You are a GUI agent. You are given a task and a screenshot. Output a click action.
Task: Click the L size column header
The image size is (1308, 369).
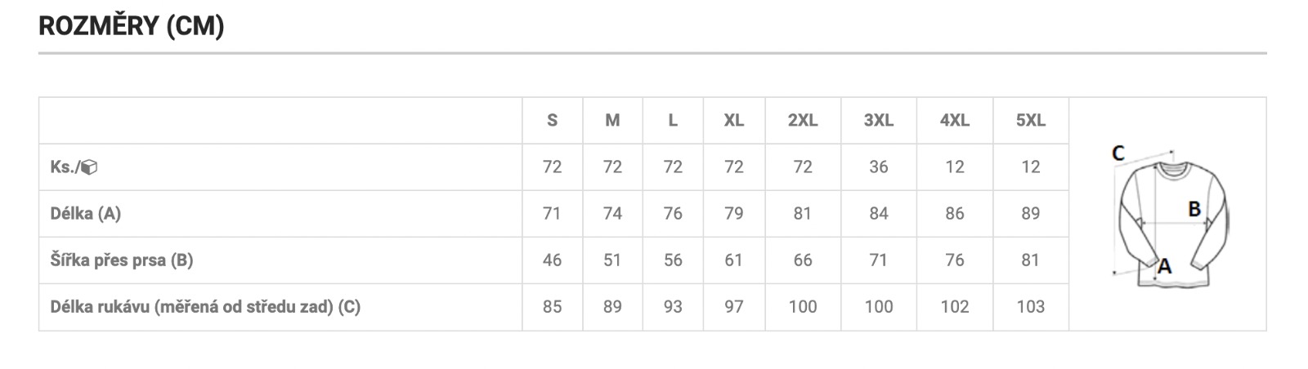673,120
